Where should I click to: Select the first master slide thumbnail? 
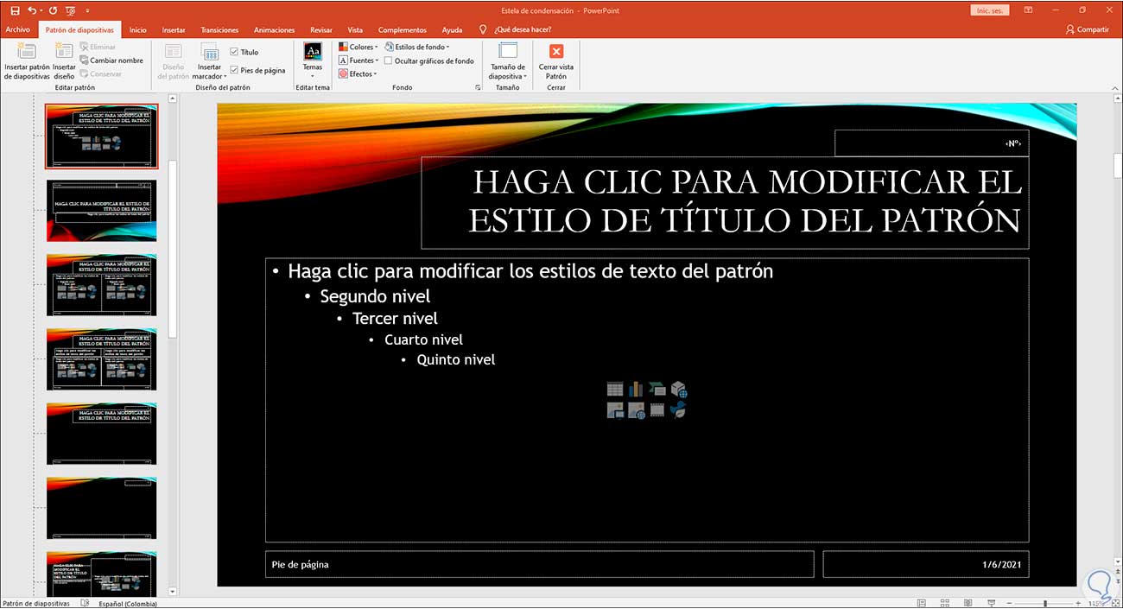point(102,136)
